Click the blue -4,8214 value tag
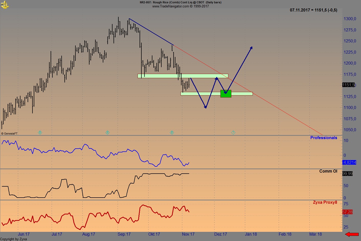This screenshot has height=241, width=361. (x=349, y=162)
